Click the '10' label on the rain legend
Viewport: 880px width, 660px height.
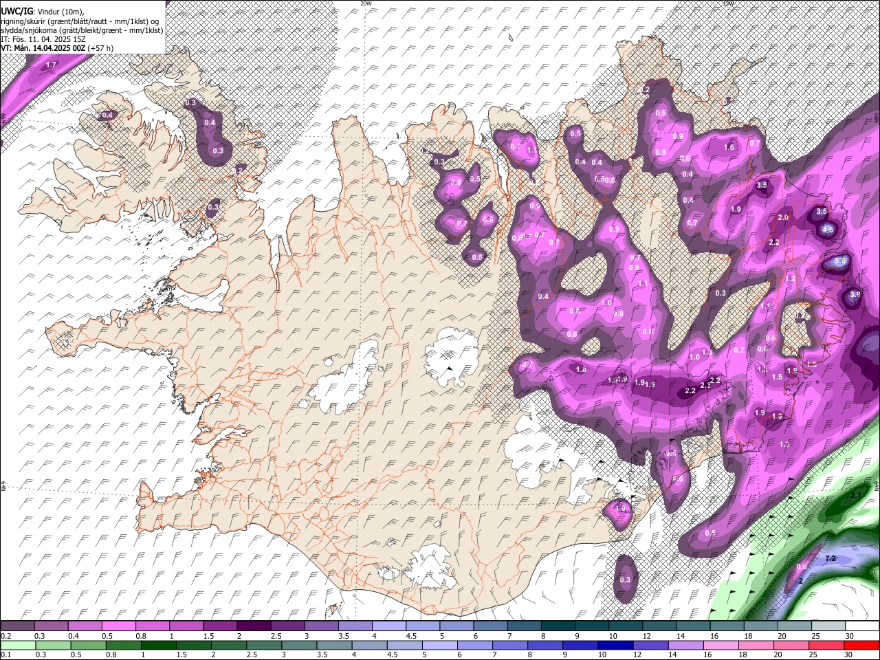click(602, 655)
